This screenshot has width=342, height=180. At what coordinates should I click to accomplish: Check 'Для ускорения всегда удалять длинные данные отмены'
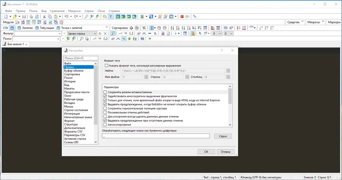[105, 116]
